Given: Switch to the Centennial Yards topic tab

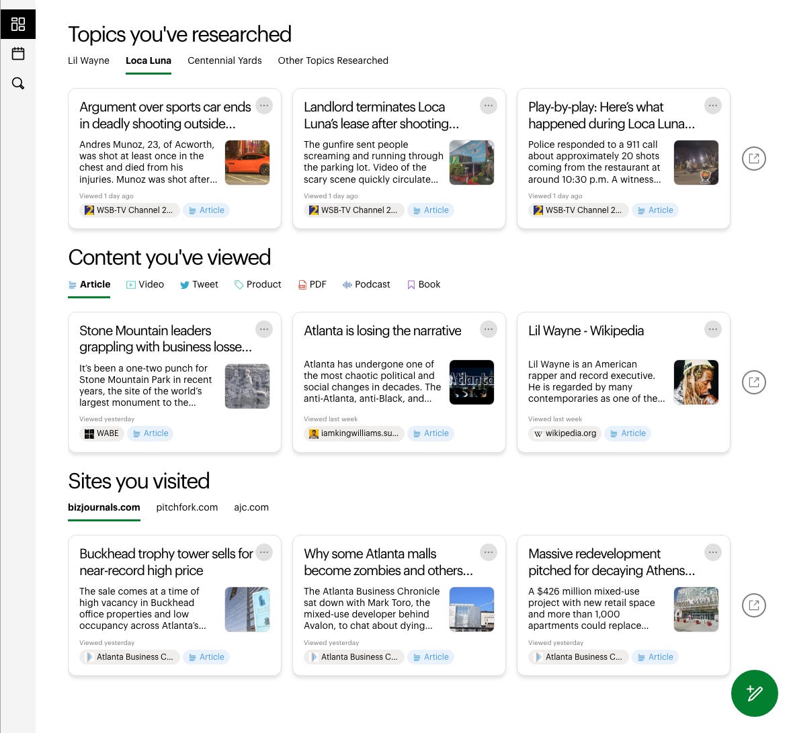Looking at the screenshot, I should pyautogui.click(x=224, y=60).
